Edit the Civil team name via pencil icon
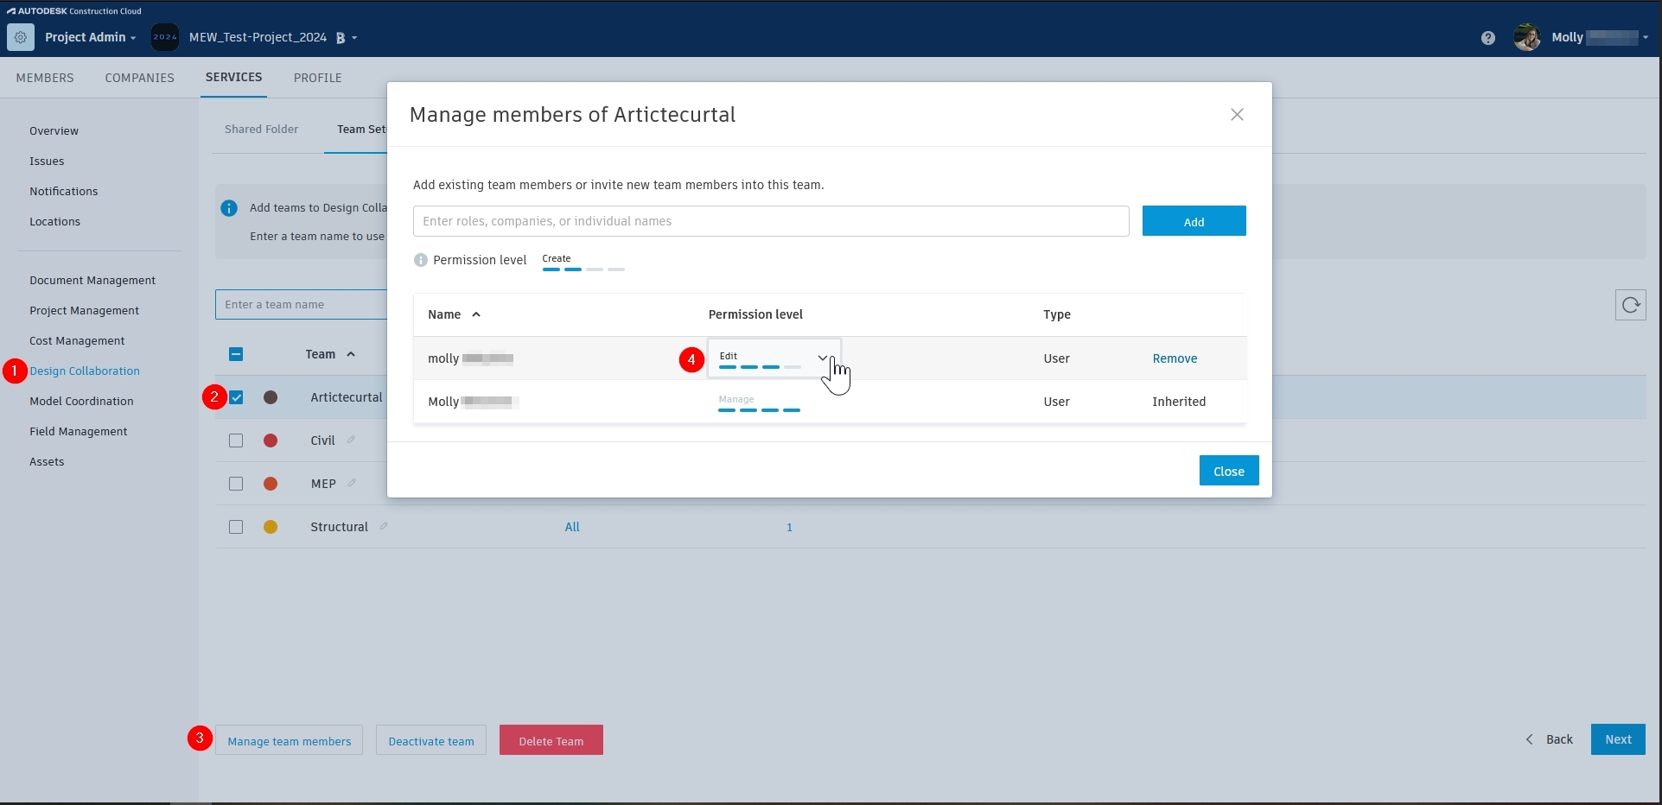Screen dimensions: 1662x805 [x=349, y=440]
